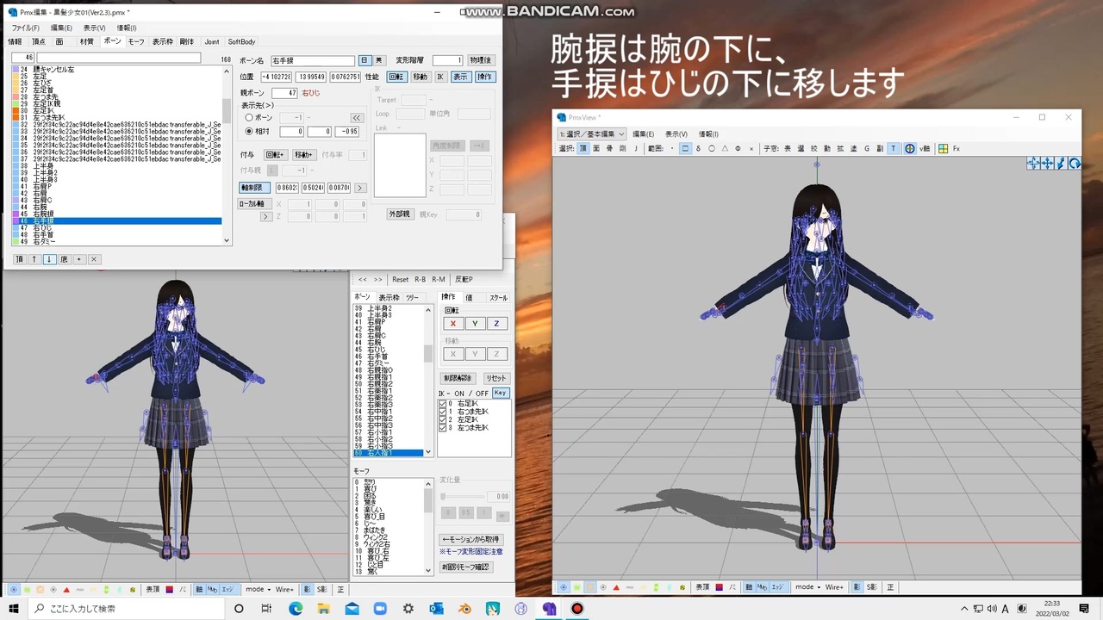1103x620 pixels.
Task: Move selected bone up with arrow button
Action: click(34, 259)
